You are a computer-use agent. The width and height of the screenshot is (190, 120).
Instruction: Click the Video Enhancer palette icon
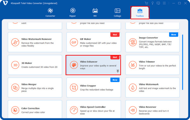pyautogui.click(x=74, y=65)
